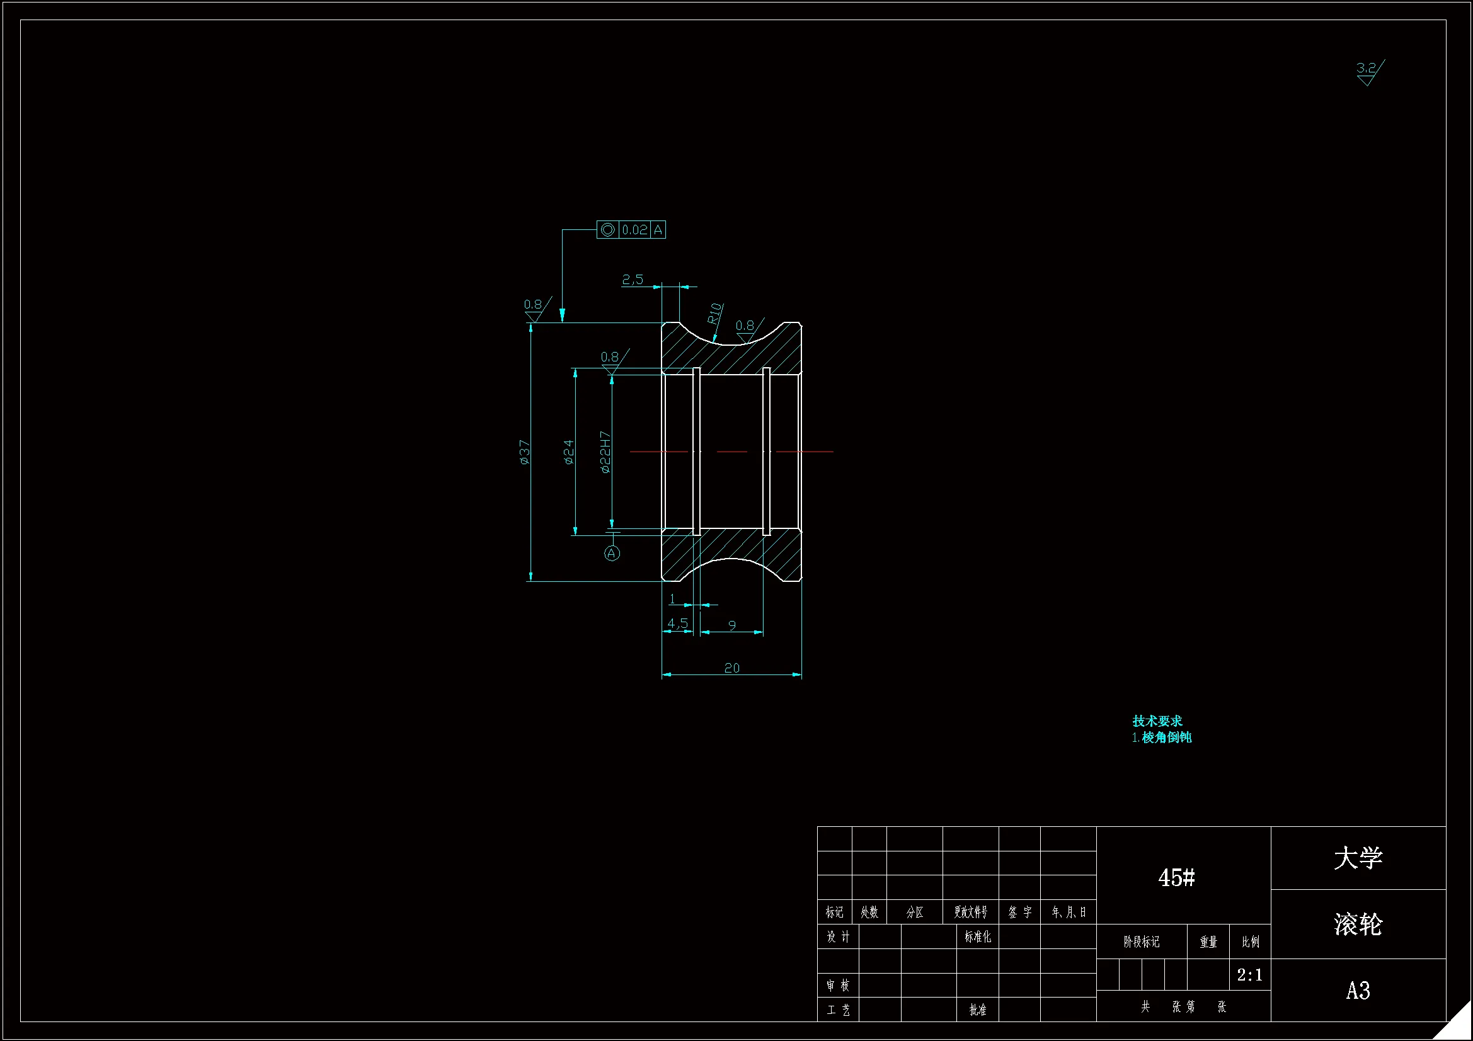Select the 滚轮 part name cell
Image resolution: width=1473 pixels, height=1041 pixels.
tap(1358, 924)
